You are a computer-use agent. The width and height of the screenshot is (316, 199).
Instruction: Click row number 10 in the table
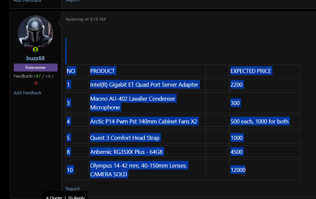tap(70, 170)
